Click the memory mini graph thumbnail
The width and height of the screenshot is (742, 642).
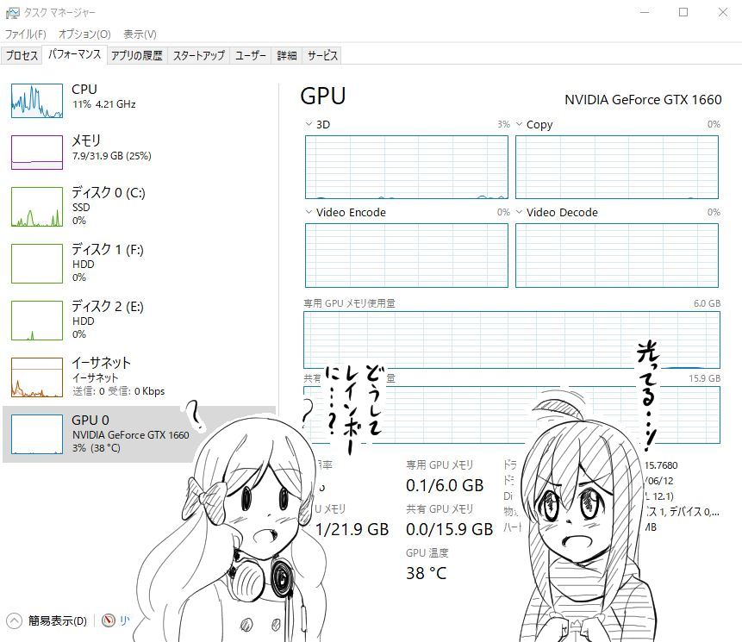pos(37,153)
